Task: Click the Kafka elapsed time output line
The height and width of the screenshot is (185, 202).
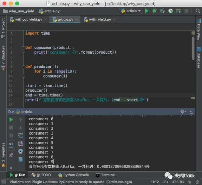Action: tap(89, 167)
